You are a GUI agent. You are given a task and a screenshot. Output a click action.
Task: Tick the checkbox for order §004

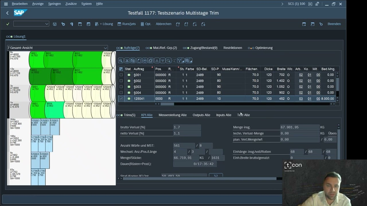pos(121,92)
